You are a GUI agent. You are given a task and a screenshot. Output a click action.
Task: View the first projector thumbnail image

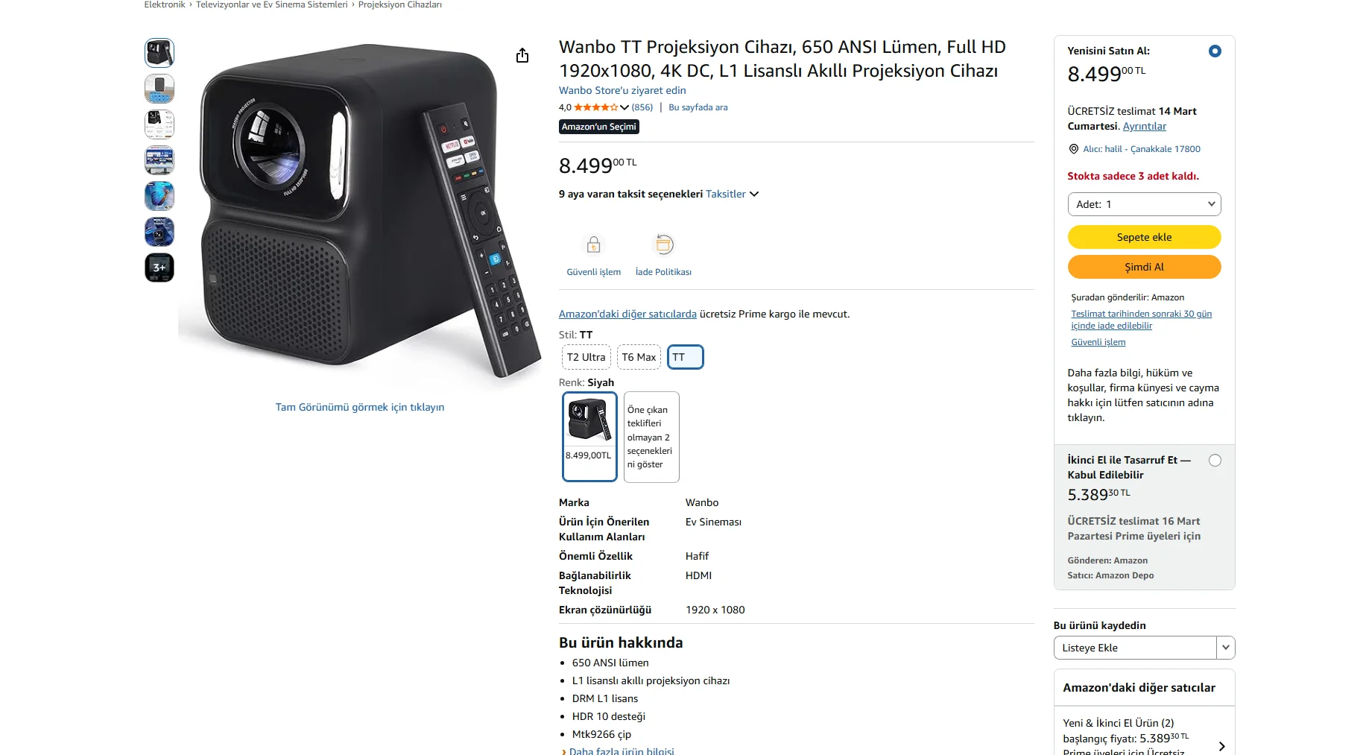pyautogui.click(x=159, y=53)
